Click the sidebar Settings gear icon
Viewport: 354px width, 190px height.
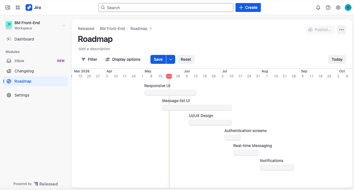point(9,95)
